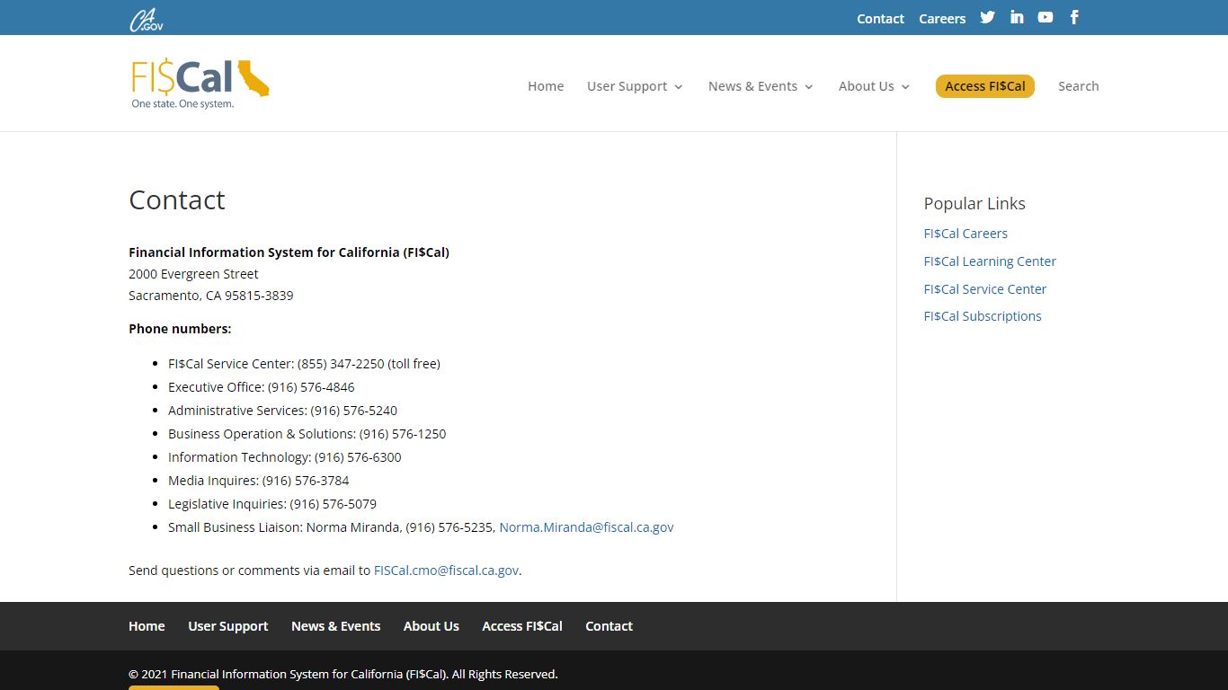Email Norma.Miranda@fiscal.ca.gov link
Image resolution: width=1228 pixels, height=690 pixels.
pos(586,527)
